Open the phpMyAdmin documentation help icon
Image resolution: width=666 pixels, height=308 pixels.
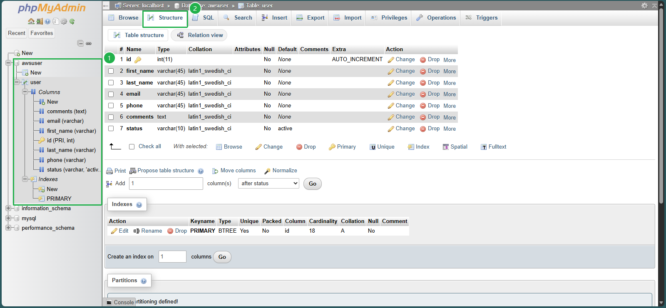click(47, 21)
